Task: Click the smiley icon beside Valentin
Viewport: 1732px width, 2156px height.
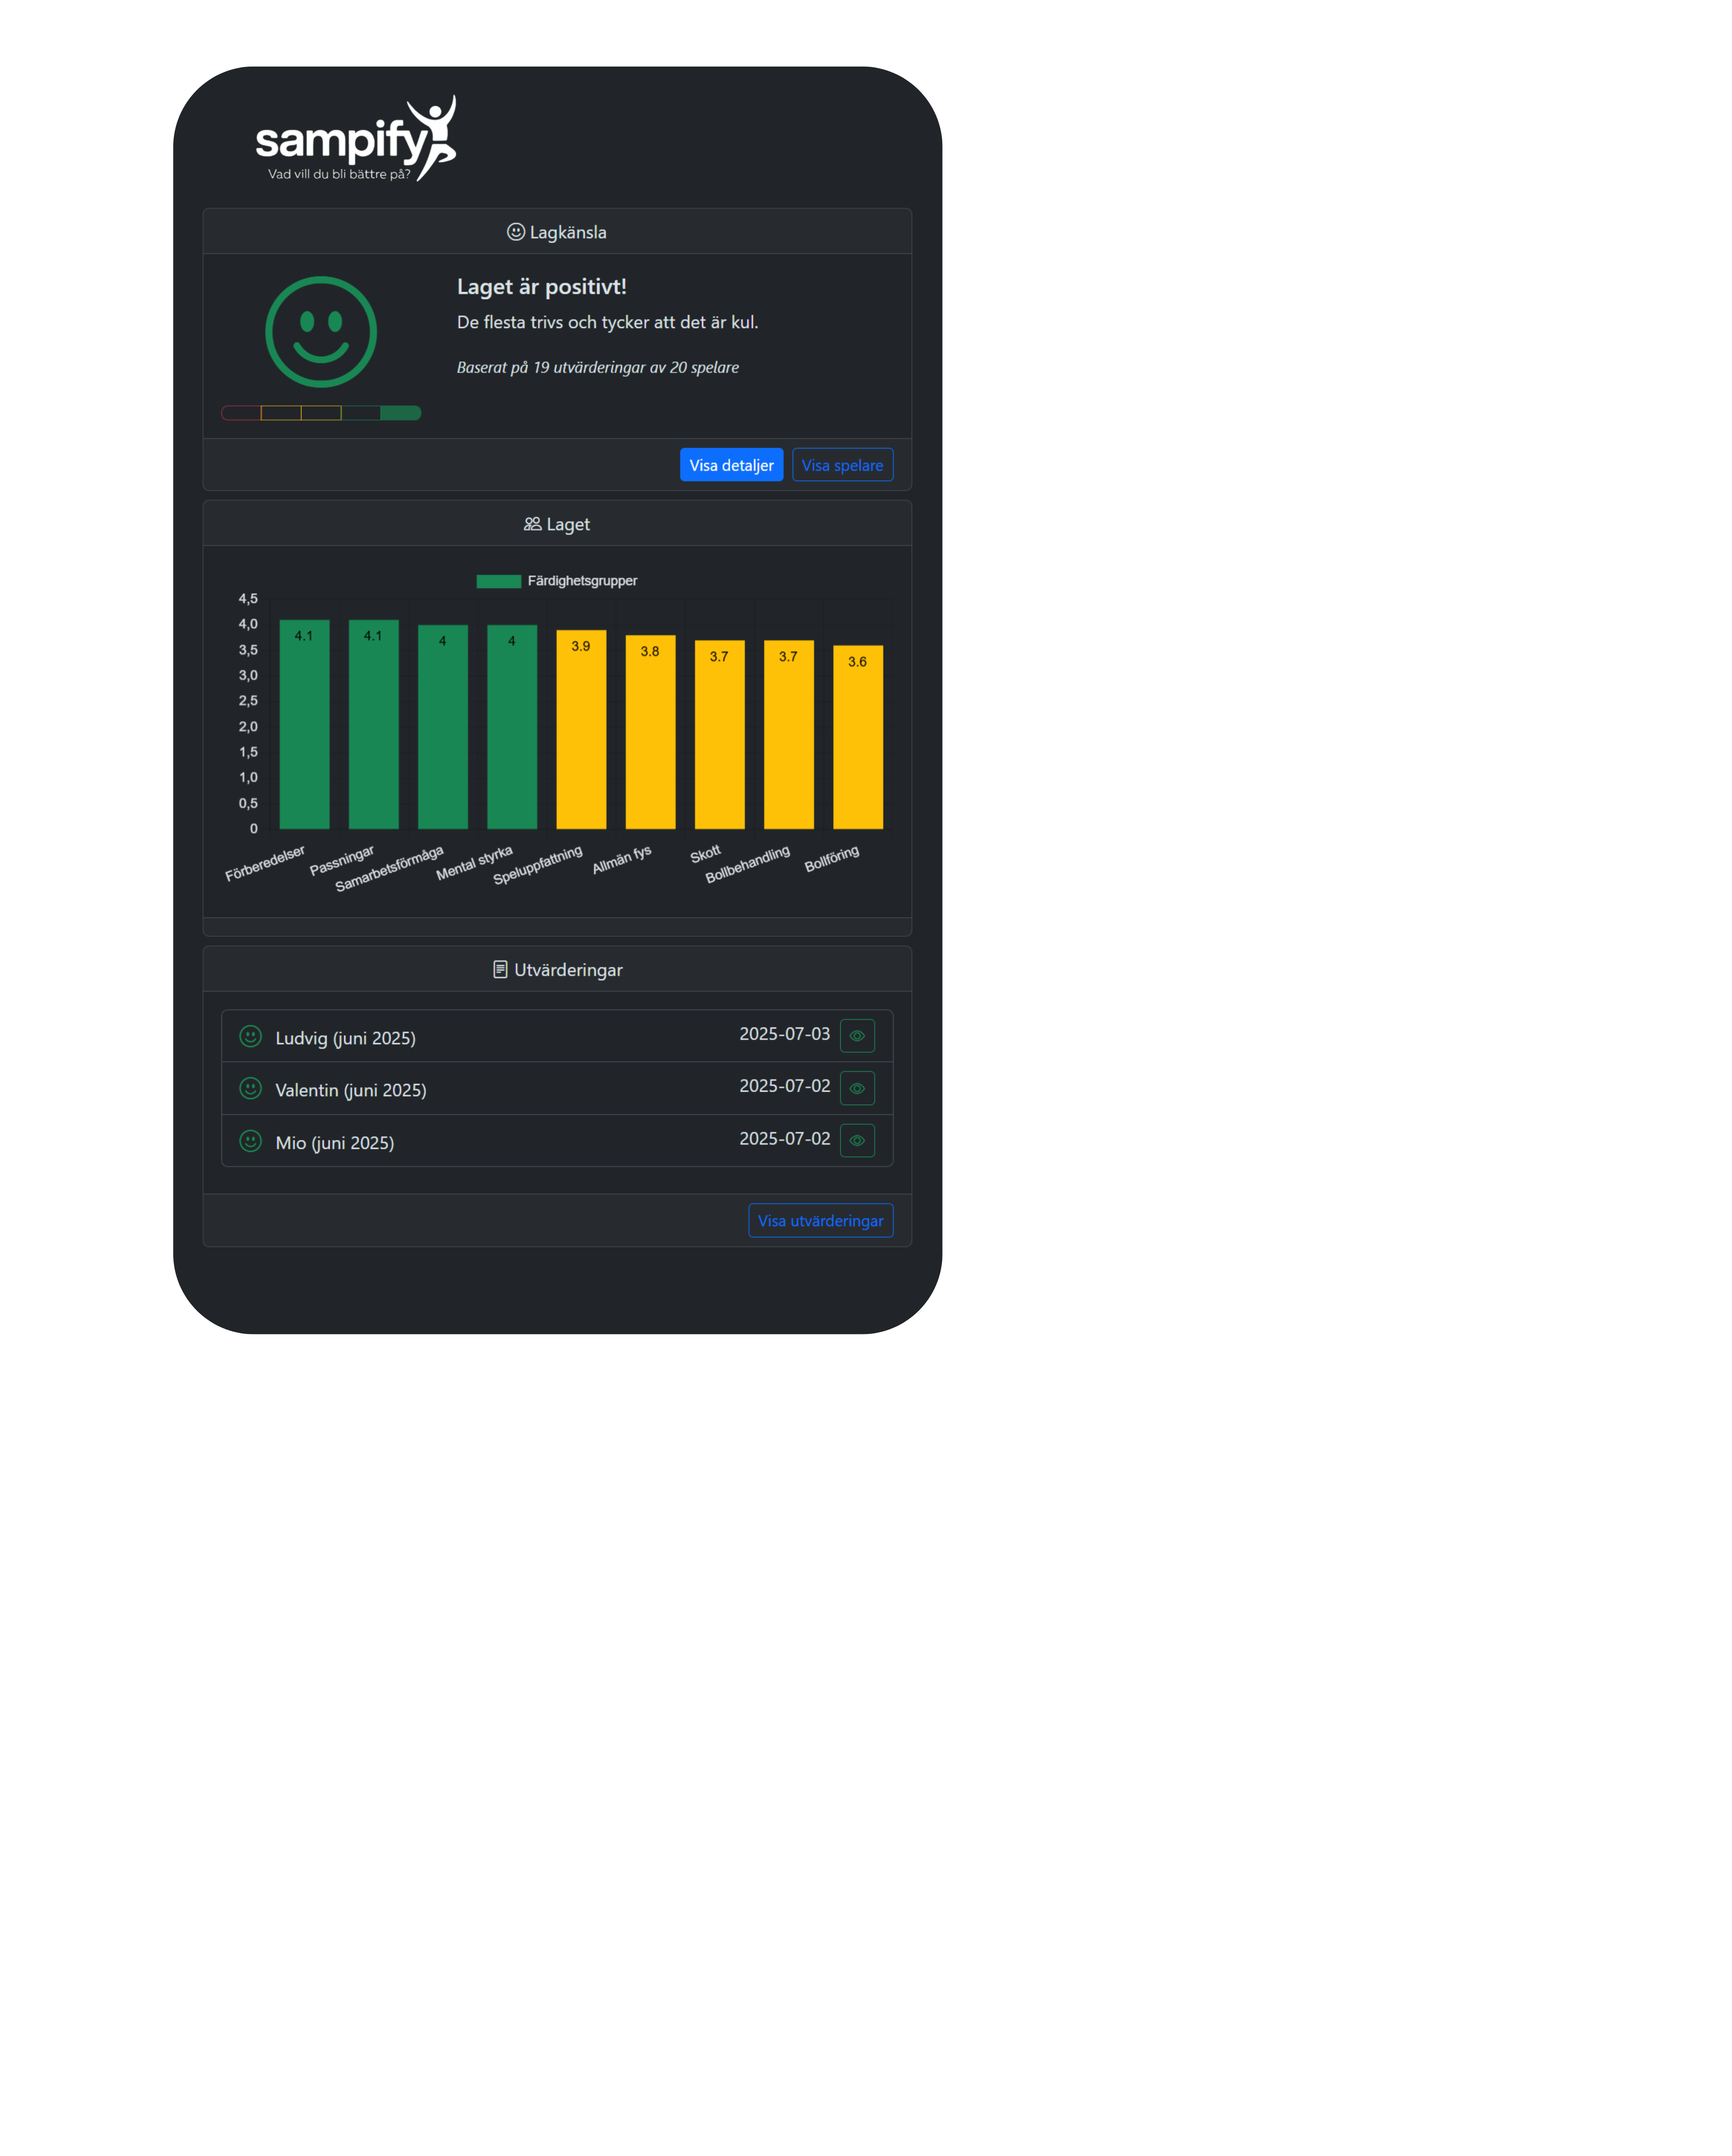Action: [x=251, y=1088]
